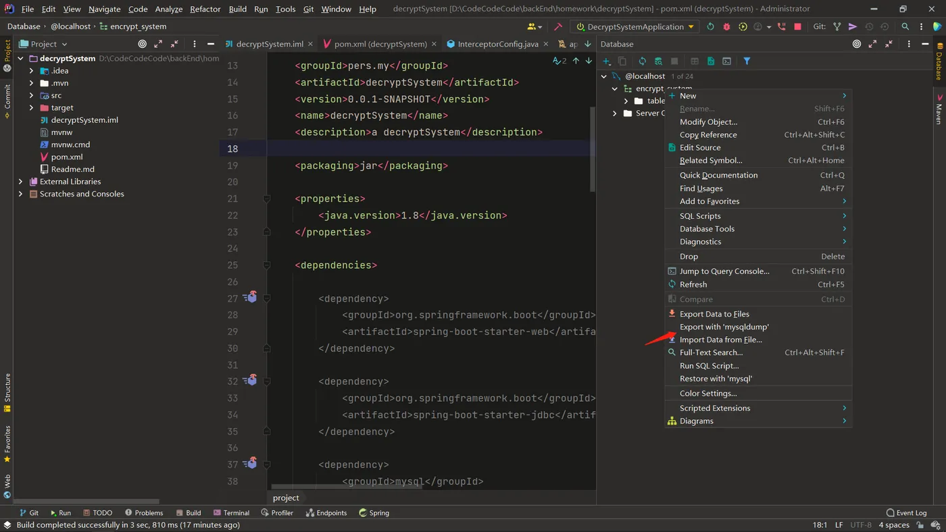Expand External Libraries node

coord(20,182)
